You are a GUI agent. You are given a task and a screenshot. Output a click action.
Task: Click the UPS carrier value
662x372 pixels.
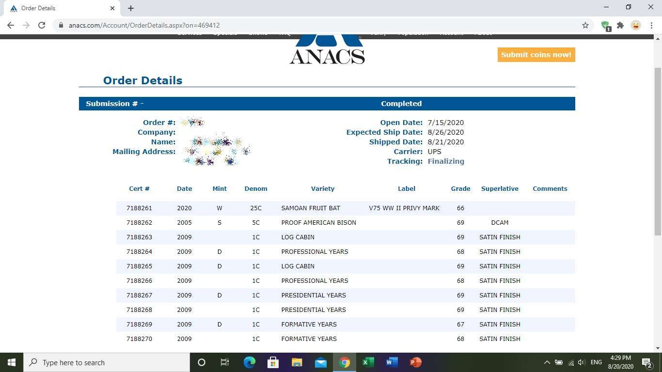coord(434,152)
